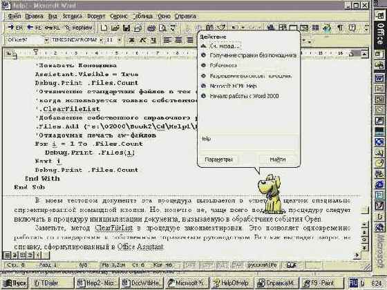Viewport: 387px width, 290px height.
Task: Open the Таблица menu
Action: click(x=142, y=17)
